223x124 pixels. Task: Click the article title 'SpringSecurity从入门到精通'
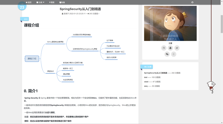[80, 9]
